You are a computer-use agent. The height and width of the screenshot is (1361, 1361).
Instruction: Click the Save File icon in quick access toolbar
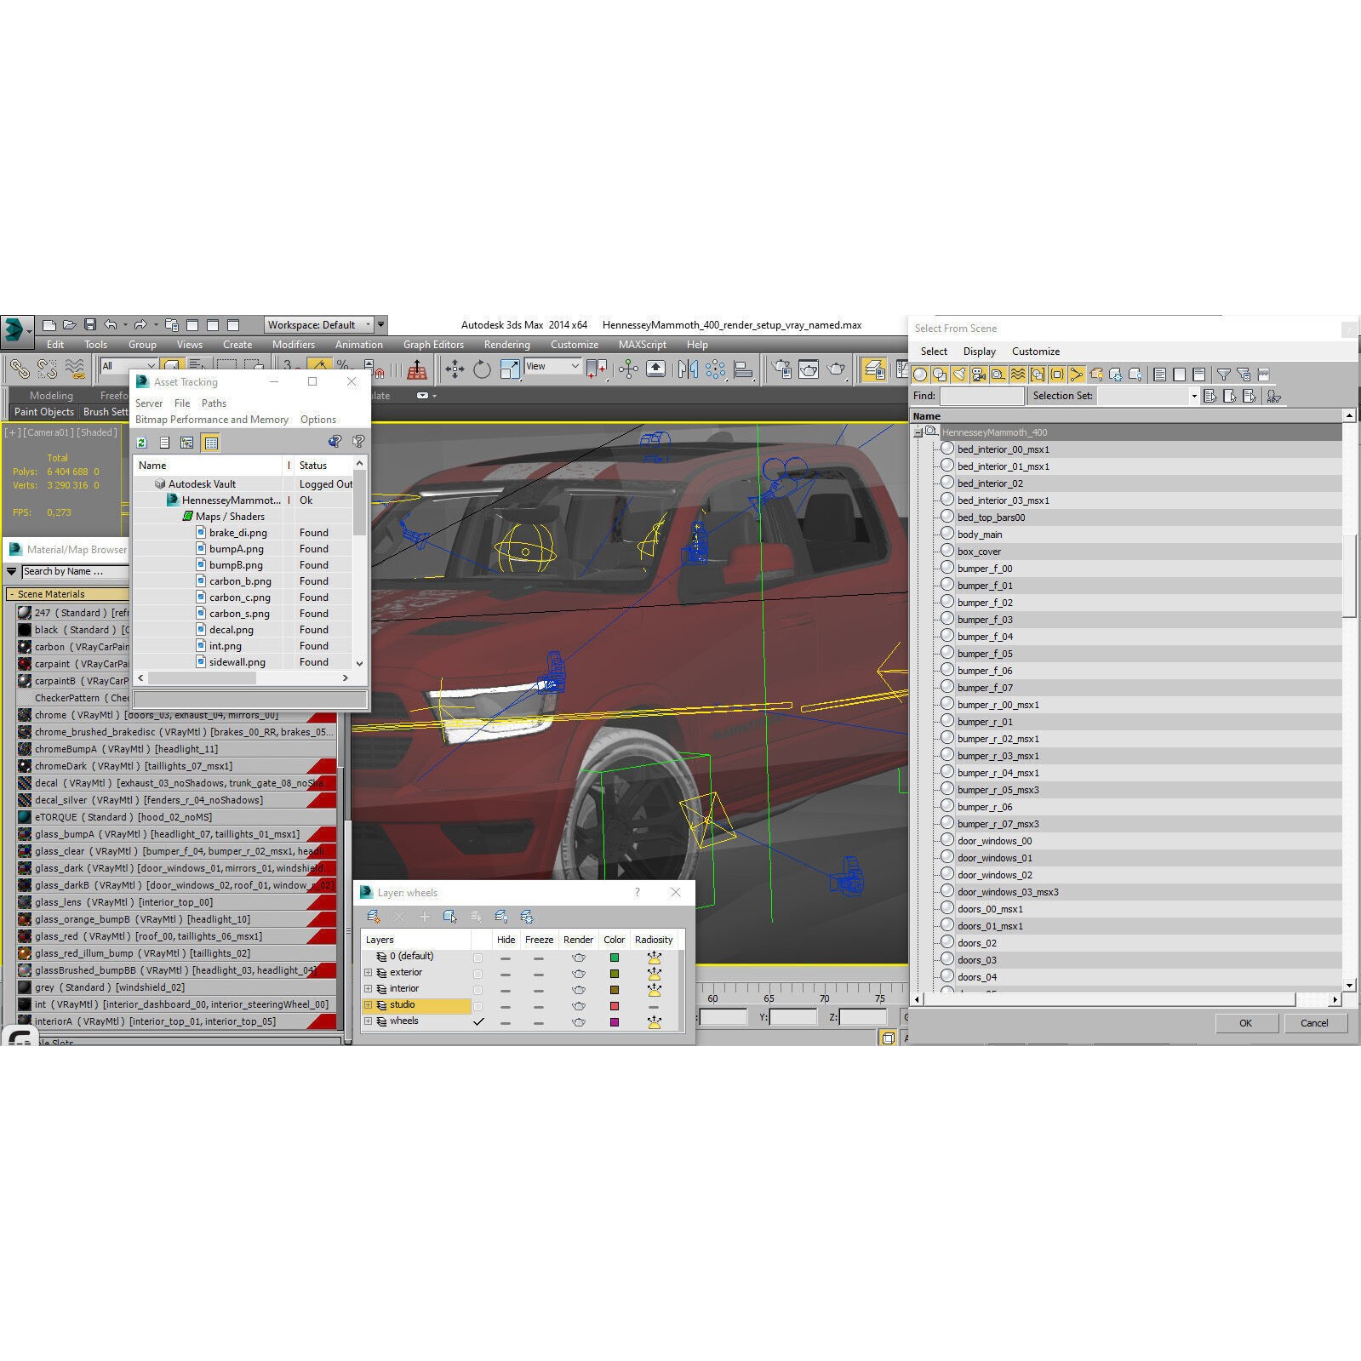89,325
